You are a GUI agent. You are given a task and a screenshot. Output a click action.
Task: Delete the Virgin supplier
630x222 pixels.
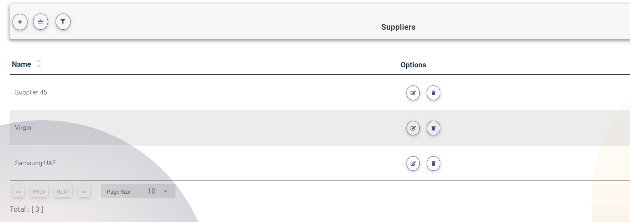tap(433, 128)
